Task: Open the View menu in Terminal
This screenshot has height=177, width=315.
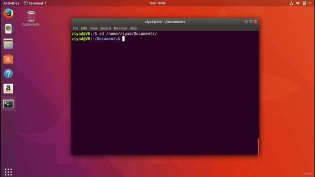Action: pos(94,29)
